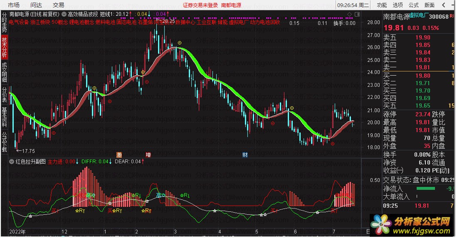The image size is (457, 238).
Task: Click the diamond icon above the chart
Action: 349,14
